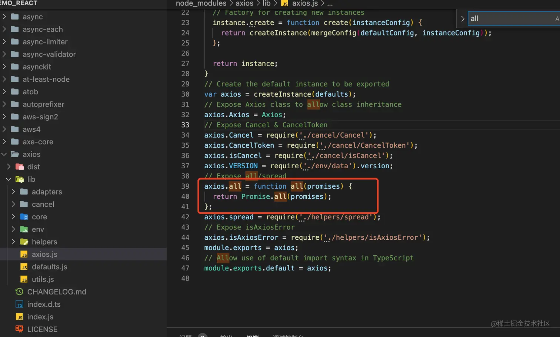This screenshot has width=560, height=337.
Task: Open the lib breadcrumb segment
Action: (x=267, y=4)
